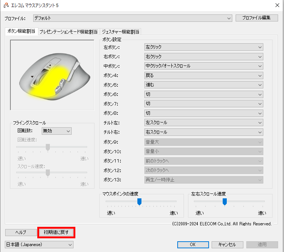This screenshot has height=252, width=284.
Task: Click the フライングスクロール group label
Action: tap(29, 123)
